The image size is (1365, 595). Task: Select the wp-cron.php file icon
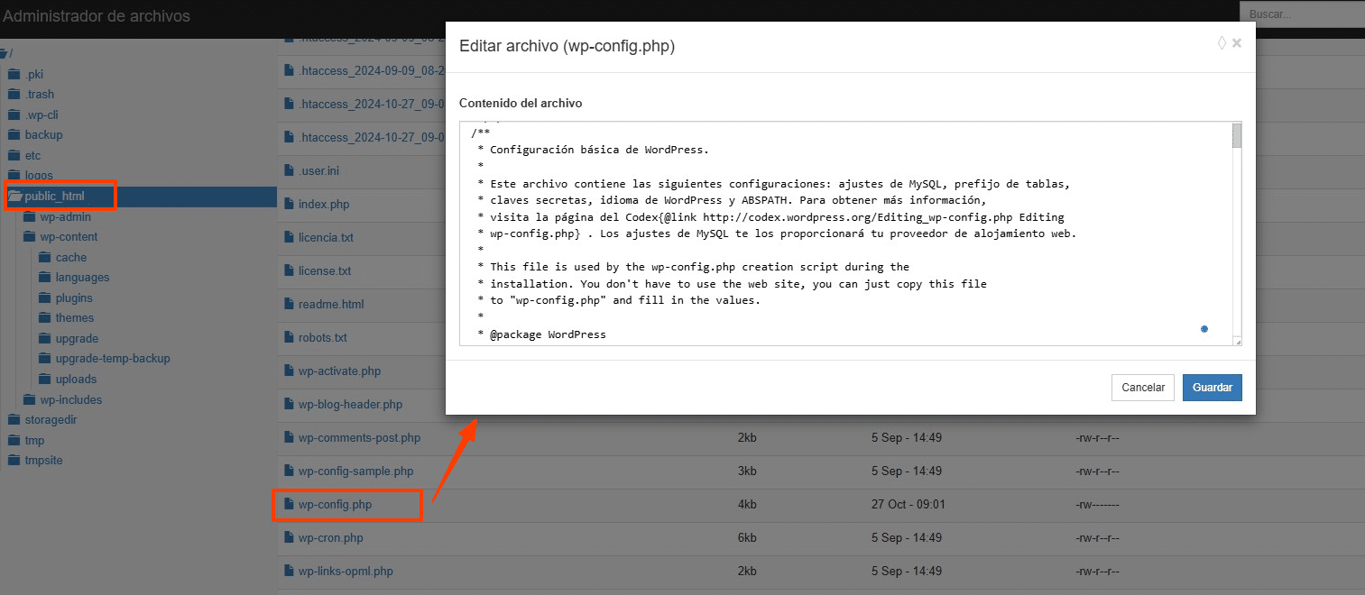pos(289,538)
